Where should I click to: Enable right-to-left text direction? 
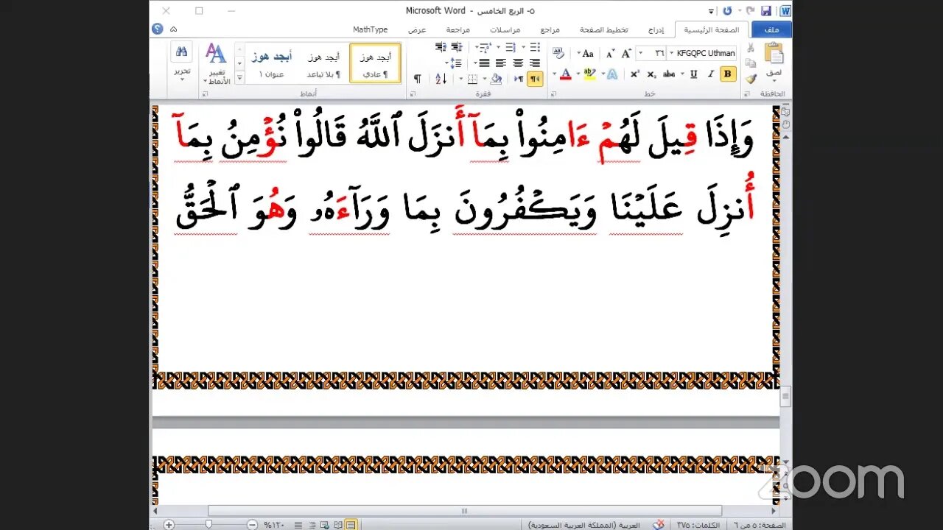pyautogui.click(x=535, y=79)
